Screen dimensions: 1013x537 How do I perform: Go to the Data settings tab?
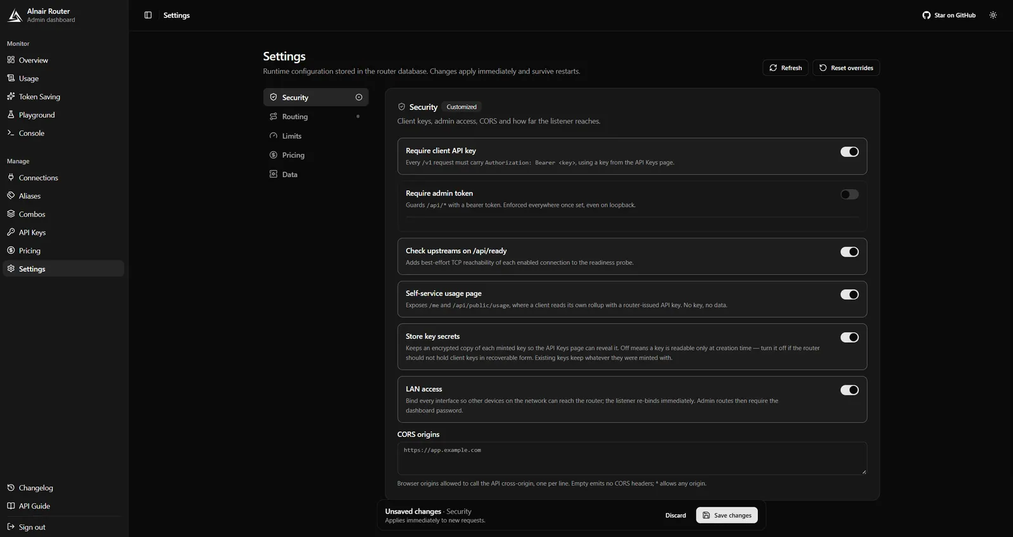pyautogui.click(x=316, y=175)
